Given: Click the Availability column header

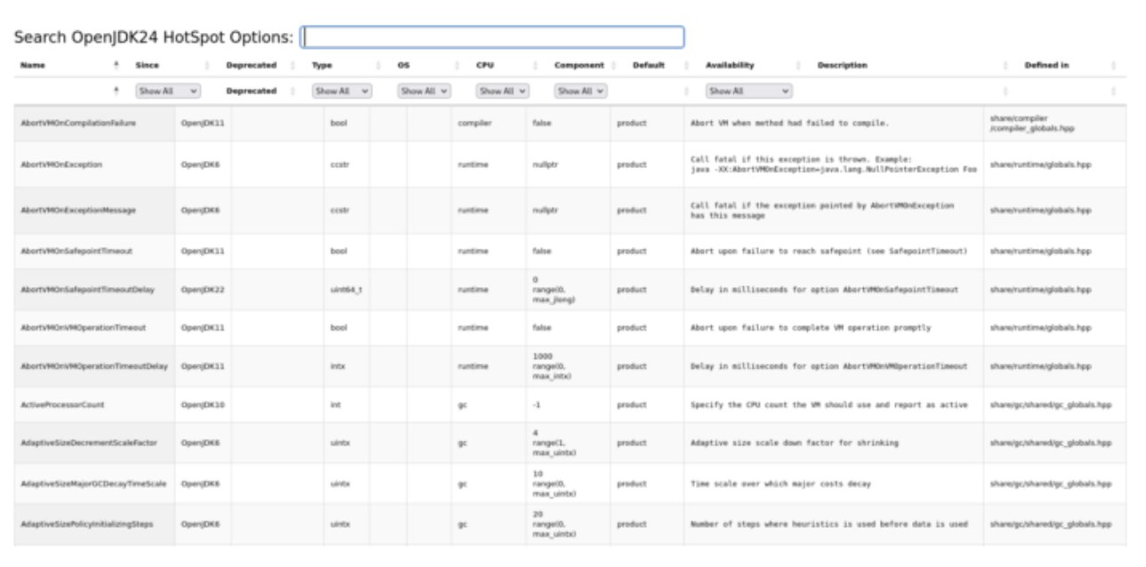Looking at the screenshot, I should click(730, 65).
